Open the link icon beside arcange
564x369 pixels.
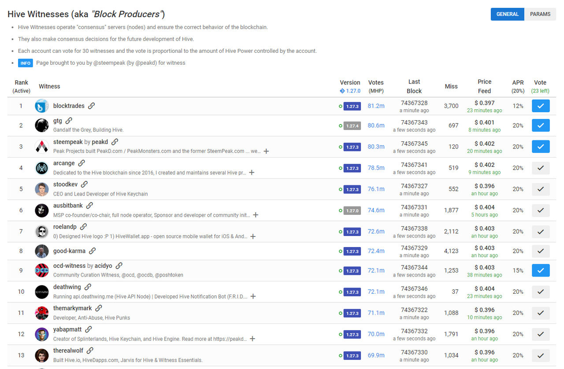(82, 163)
